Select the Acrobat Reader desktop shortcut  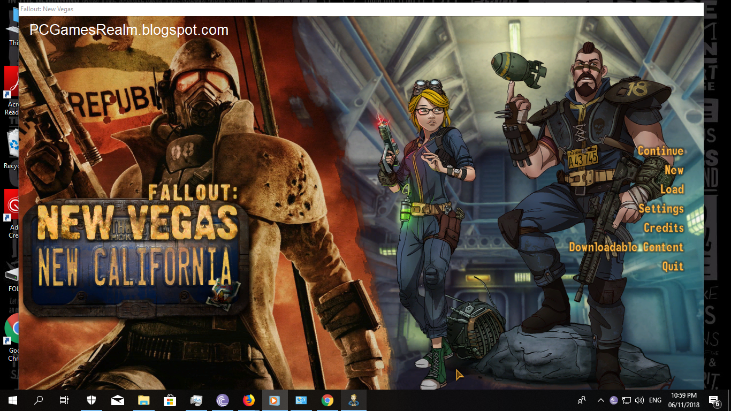(x=11, y=91)
